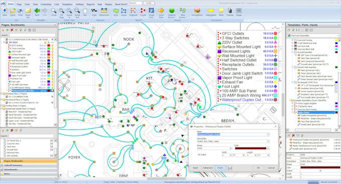Select the Zoom magnifier tool
The height and width of the screenshot is (184, 341).
point(54,10)
